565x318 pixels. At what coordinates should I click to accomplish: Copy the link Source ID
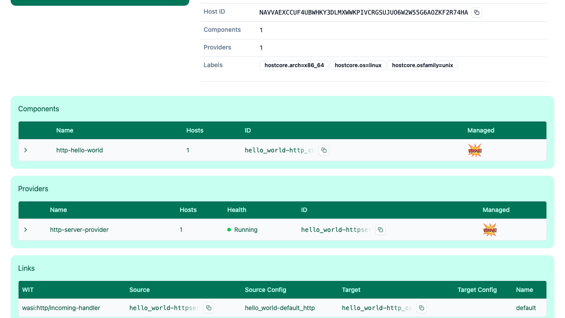pos(209,308)
